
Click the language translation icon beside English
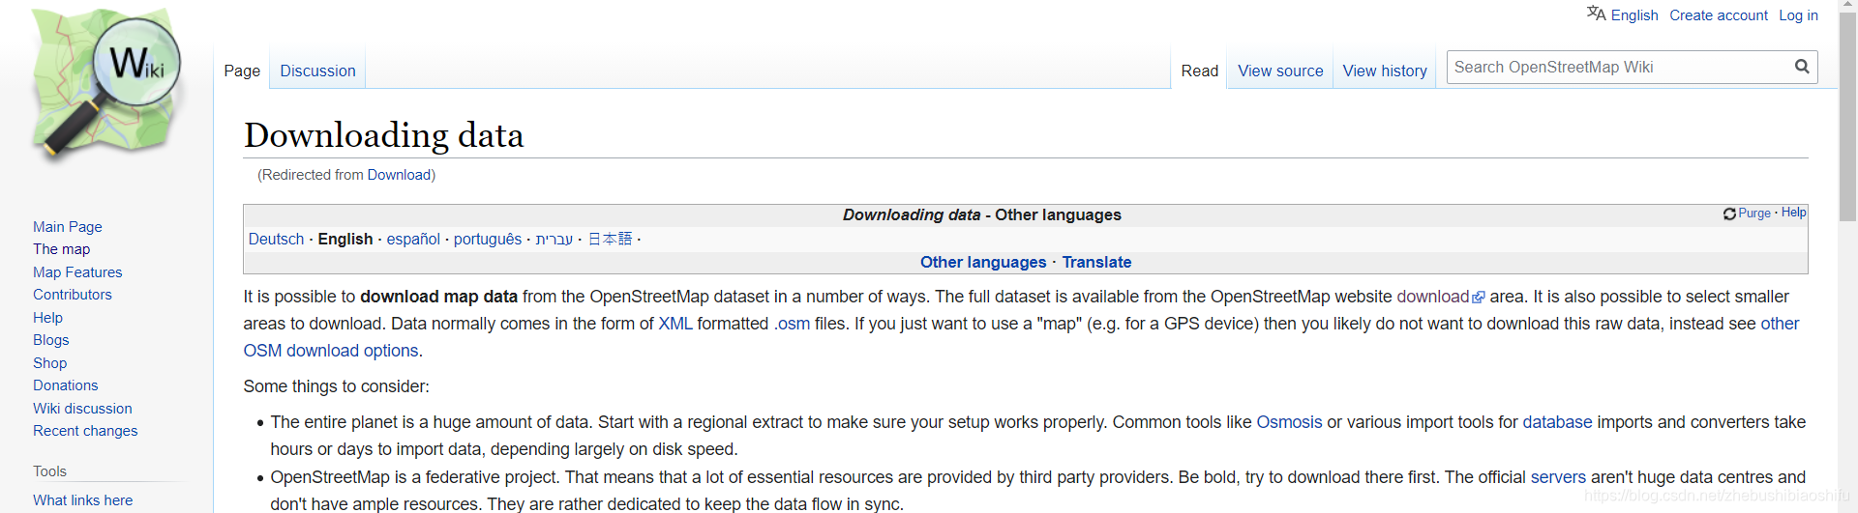tap(1596, 14)
